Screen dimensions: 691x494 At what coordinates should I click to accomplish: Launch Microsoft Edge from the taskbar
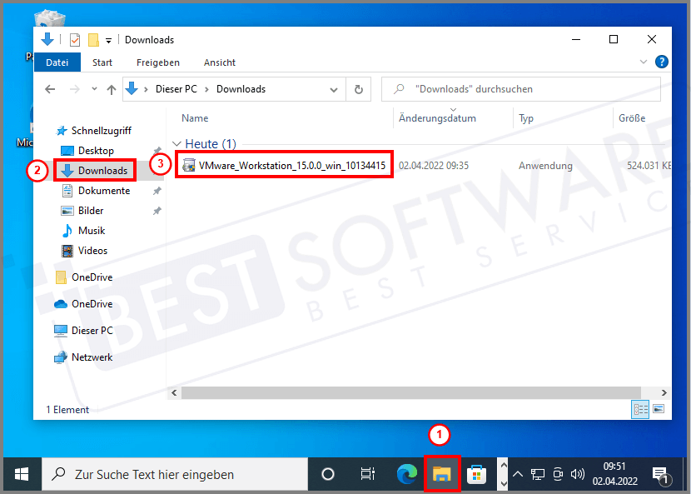point(406,474)
